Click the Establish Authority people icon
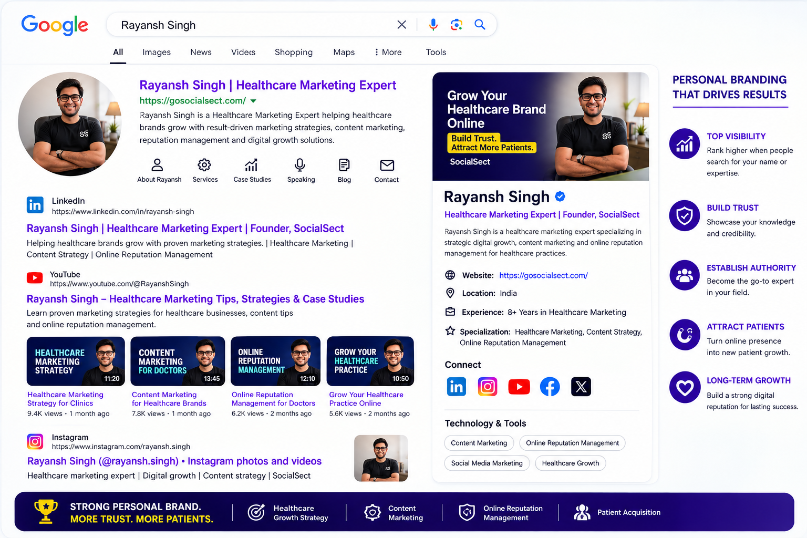Image resolution: width=807 pixels, height=538 pixels. coord(685,275)
